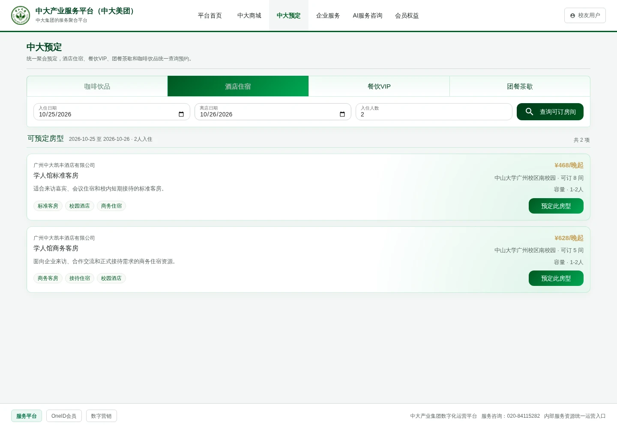Select 中大预定 in the top navigation
617x428 pixels.
coord(289,15)
